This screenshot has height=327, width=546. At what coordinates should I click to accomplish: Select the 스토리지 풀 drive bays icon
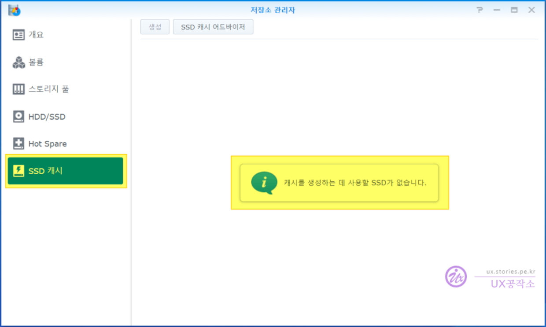18,89
